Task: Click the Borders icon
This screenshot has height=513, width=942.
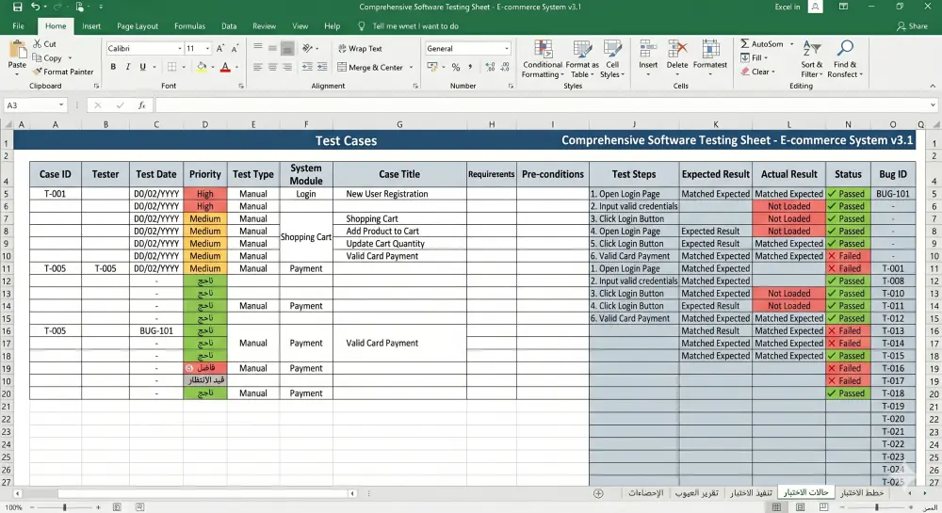Action: click(x=171, y=67)
